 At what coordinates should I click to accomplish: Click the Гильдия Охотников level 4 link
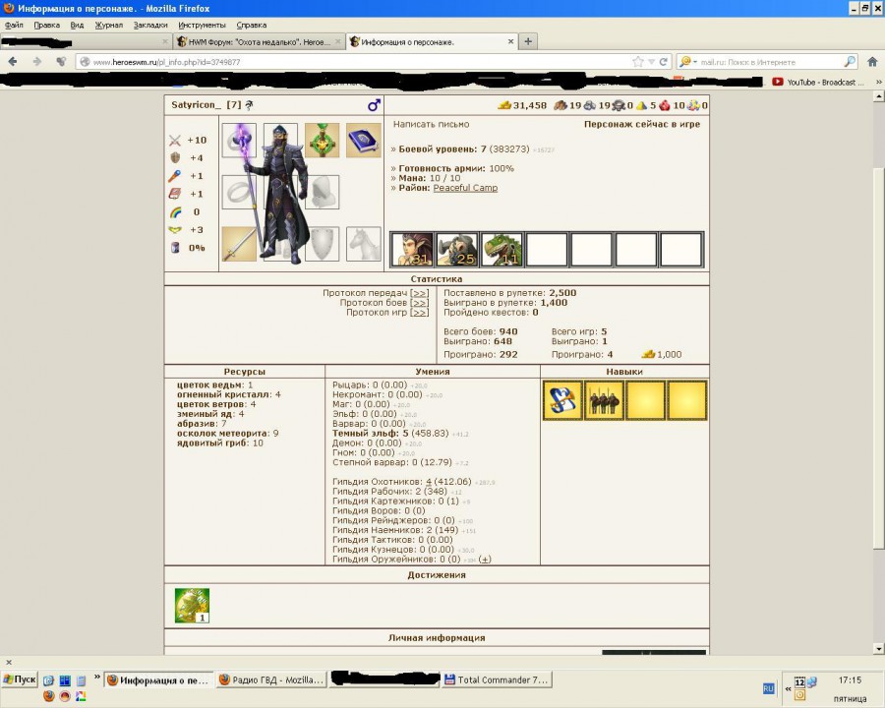pyautogui.click(x=429, y=482)
